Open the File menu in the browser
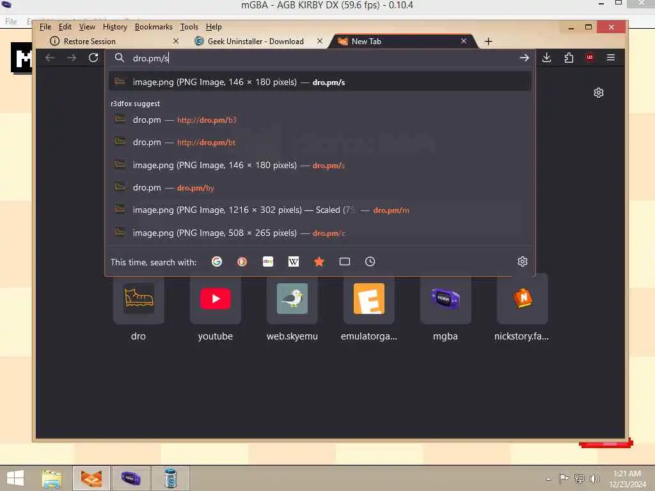The image size is (655, 491). pyautogui.click(x=45, y=27)
